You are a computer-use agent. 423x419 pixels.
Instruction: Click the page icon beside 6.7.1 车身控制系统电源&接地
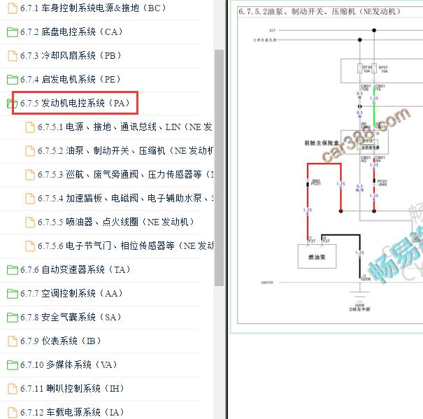[x=12, y=8]
